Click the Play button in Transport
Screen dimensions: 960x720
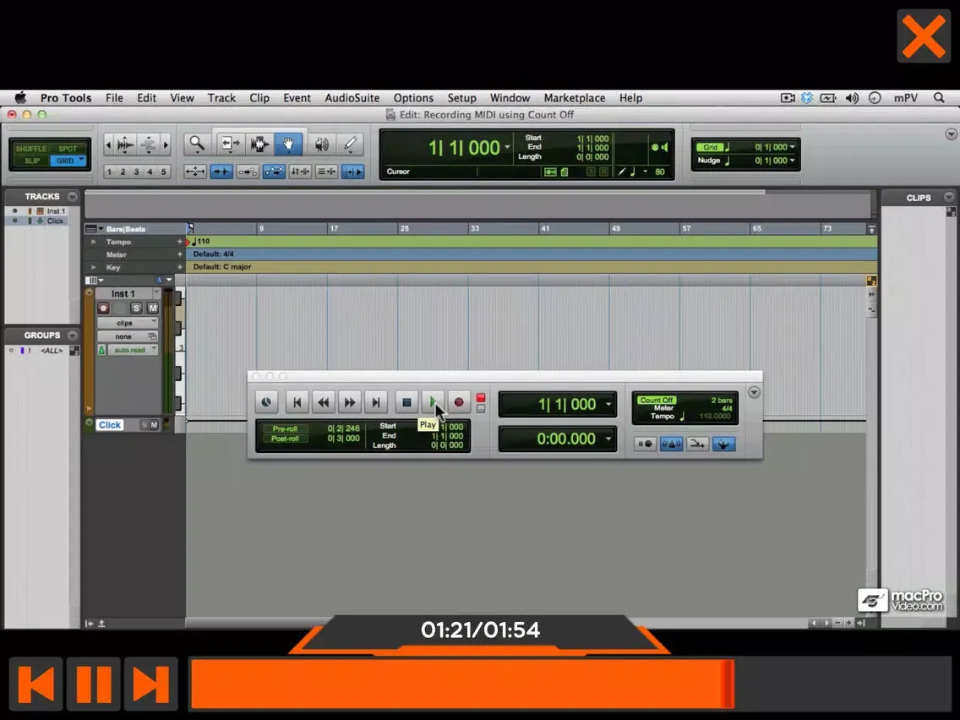(433, 402)
